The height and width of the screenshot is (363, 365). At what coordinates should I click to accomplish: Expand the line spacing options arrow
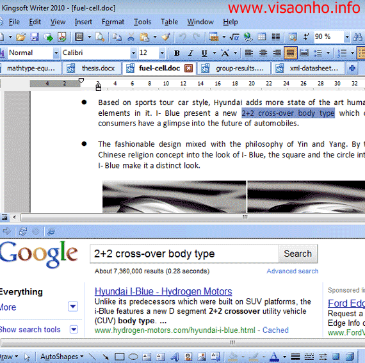[x=328, y=53]
